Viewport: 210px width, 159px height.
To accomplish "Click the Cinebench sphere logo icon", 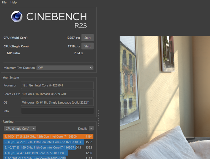I will coord(17,17).
